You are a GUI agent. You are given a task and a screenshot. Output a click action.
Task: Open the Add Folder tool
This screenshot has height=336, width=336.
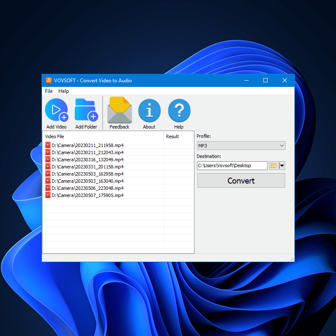pos(86,110)
